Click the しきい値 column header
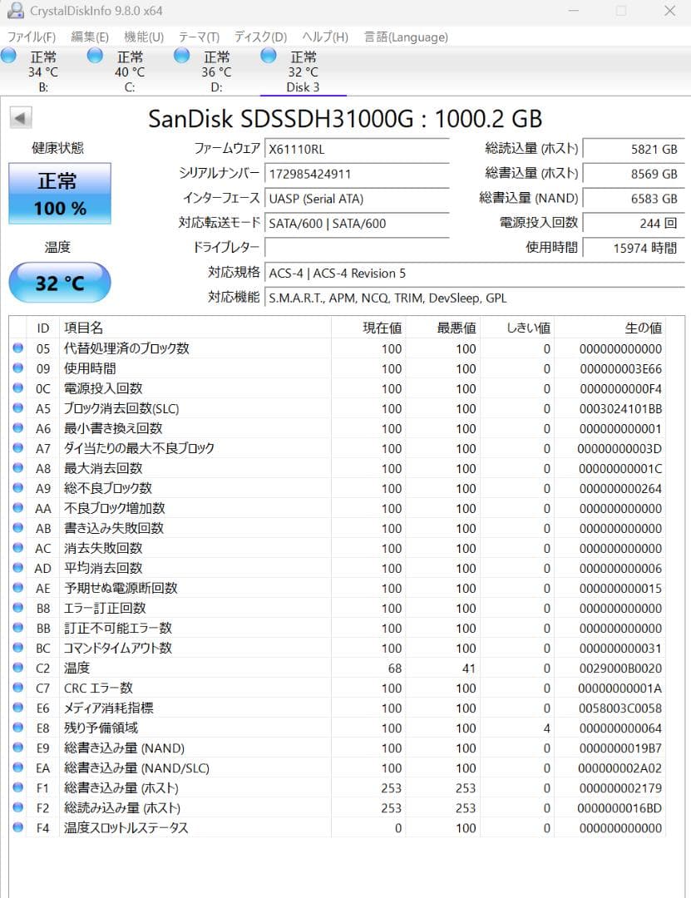Screen dimensions: 691x898 (517, 328)
